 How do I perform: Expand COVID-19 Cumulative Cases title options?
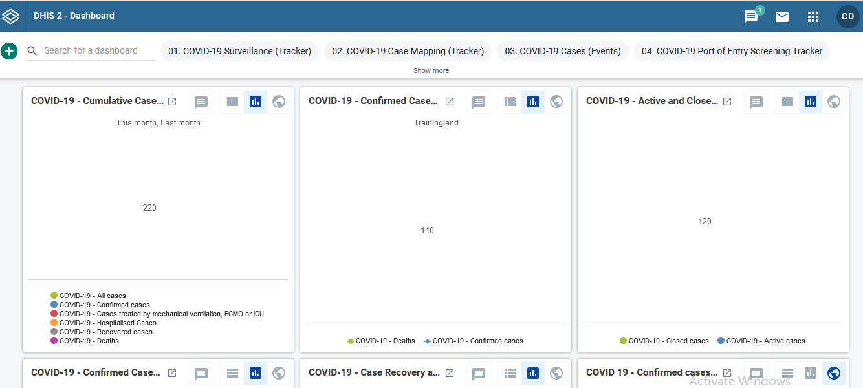[x=172, y=101]
